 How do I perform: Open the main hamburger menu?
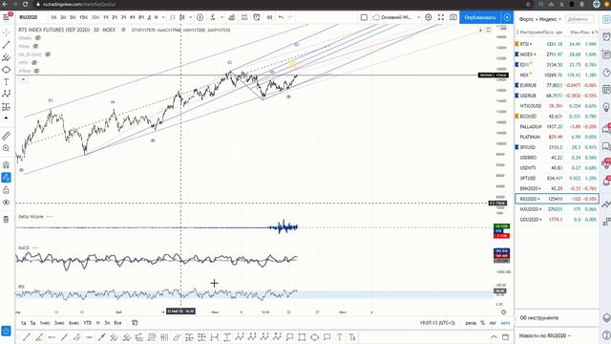pyautogui.click(x=7, y=17)
